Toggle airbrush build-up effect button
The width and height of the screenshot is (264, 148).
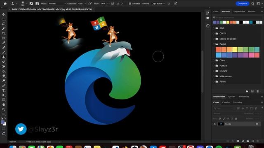coord(113,4)
